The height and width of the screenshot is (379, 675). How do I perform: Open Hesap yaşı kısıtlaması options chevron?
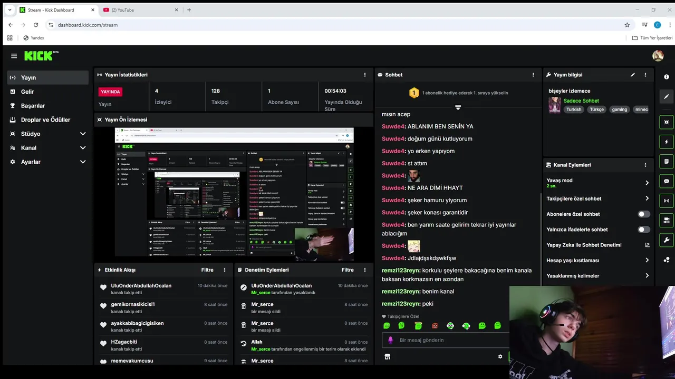tap(647, 260)
